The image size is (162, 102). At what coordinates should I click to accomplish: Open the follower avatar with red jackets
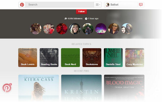coord(49,29)
